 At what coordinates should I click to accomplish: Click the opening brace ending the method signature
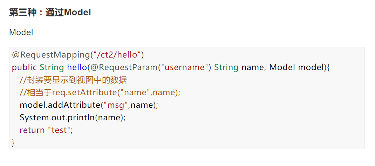[328, 67]
